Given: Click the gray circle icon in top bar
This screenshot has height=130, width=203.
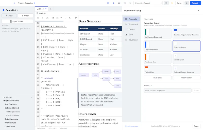Looking at the screenshot, I should click(x=125, y=3).
